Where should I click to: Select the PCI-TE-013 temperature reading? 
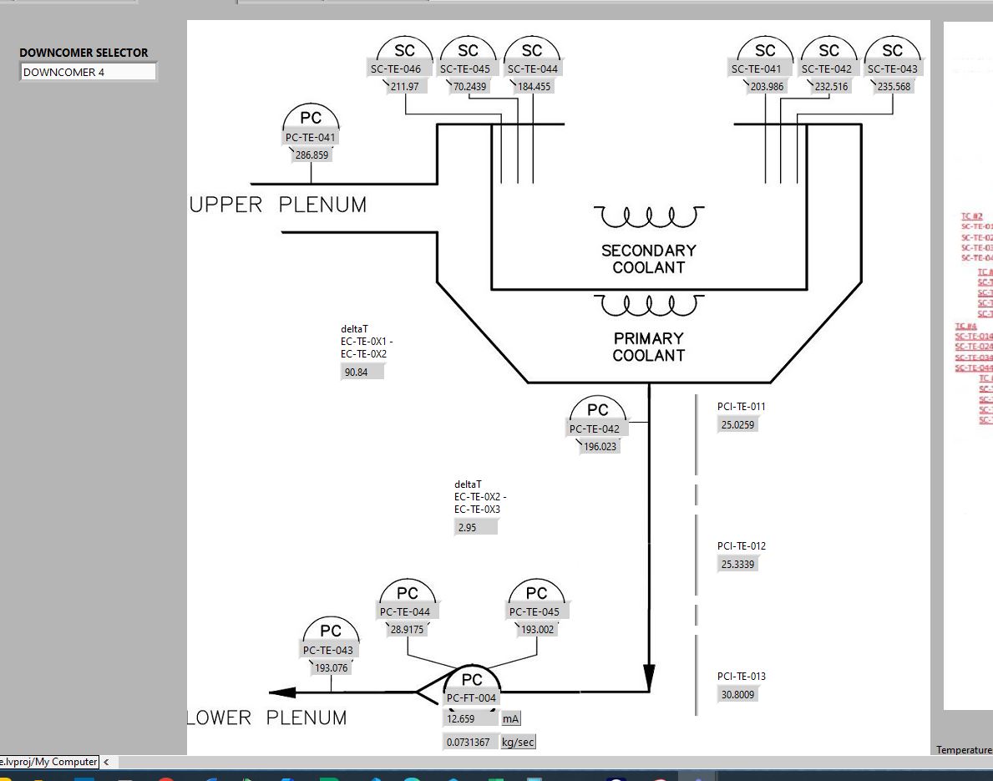click(738, 694)
